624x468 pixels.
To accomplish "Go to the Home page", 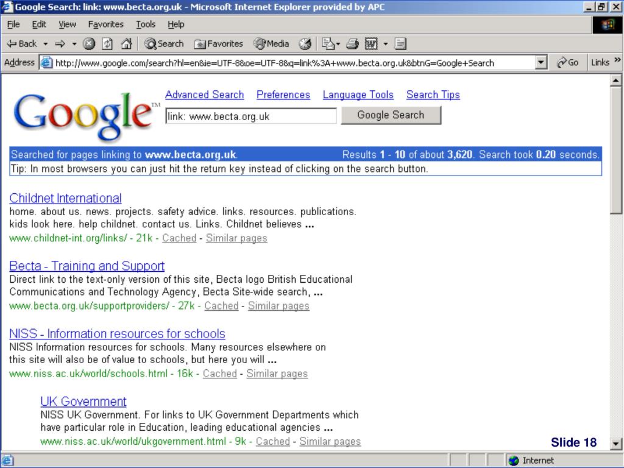I will (126, 44).
